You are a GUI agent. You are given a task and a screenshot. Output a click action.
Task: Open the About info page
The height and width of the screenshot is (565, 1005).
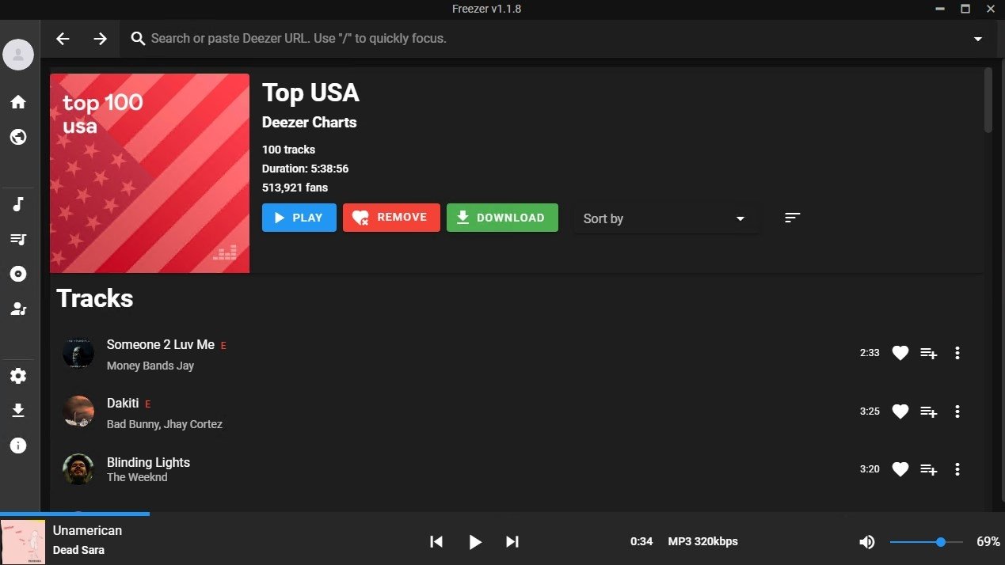(18, 446)
